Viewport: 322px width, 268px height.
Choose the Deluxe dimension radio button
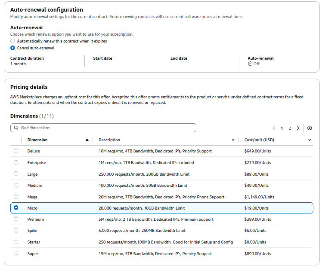[x=16, y=151]
